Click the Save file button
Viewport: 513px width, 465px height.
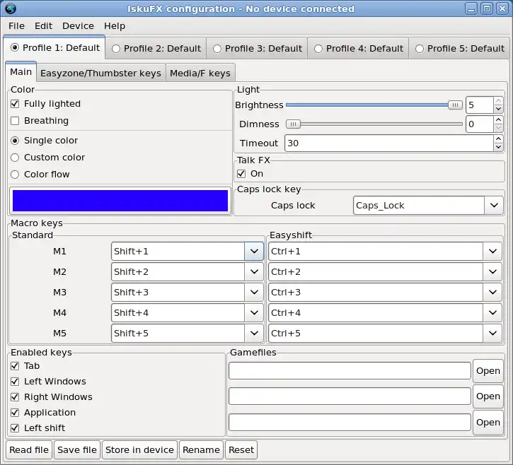77,450
